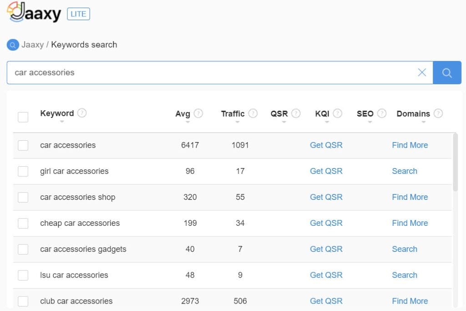The height and width of the screenshot is (311, 466).
Task: Click the KQI help question mark icon
Action: 337,113
